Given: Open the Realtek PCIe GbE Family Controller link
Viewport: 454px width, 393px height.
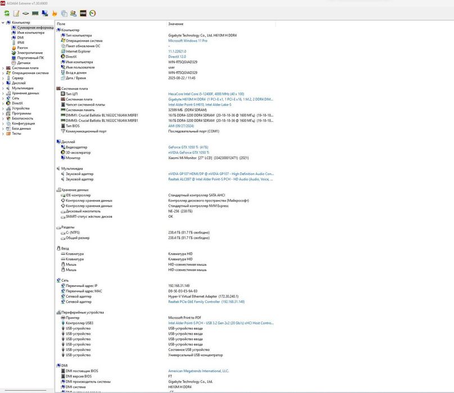Looking at the screenshot, I should point(206,302).
